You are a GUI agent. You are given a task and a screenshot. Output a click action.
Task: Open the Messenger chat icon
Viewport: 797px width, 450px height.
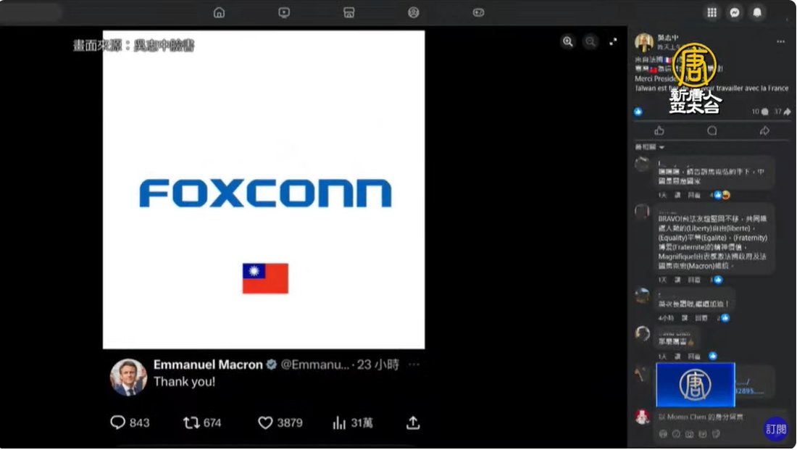click(735, 13)
